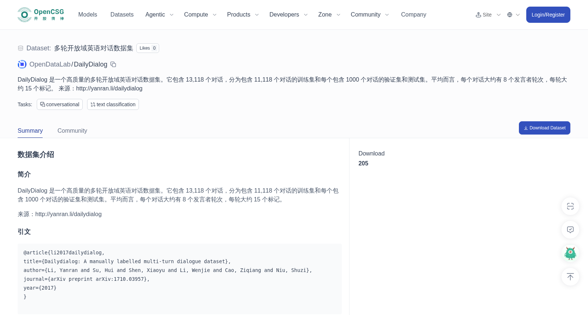
Task: Click the 数据集介绍 heading
Action: [36, 155]
